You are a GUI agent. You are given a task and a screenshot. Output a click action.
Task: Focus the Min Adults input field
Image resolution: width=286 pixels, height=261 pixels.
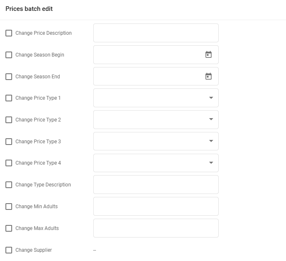click(156, 206)
